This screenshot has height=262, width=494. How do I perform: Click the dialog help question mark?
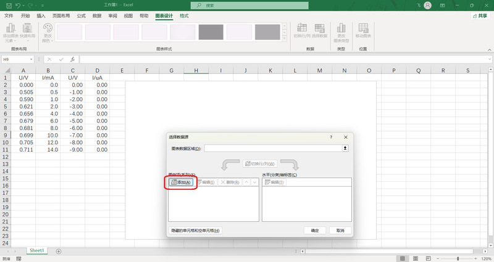pos(331,137)
